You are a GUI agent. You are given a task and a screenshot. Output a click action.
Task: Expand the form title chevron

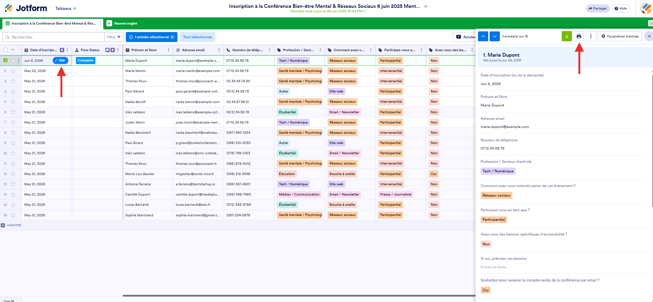pos(426,6)
